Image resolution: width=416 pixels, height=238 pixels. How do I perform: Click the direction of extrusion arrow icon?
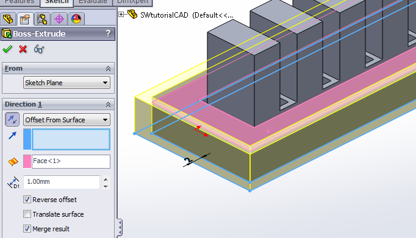(x=12, y=136)
